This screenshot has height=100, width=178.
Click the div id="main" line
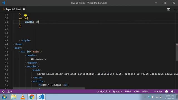(30, 52)
